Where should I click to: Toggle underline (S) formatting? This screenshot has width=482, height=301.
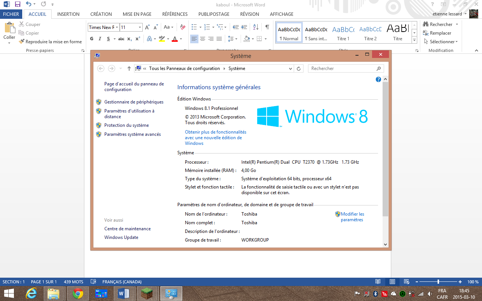point(108,39)
